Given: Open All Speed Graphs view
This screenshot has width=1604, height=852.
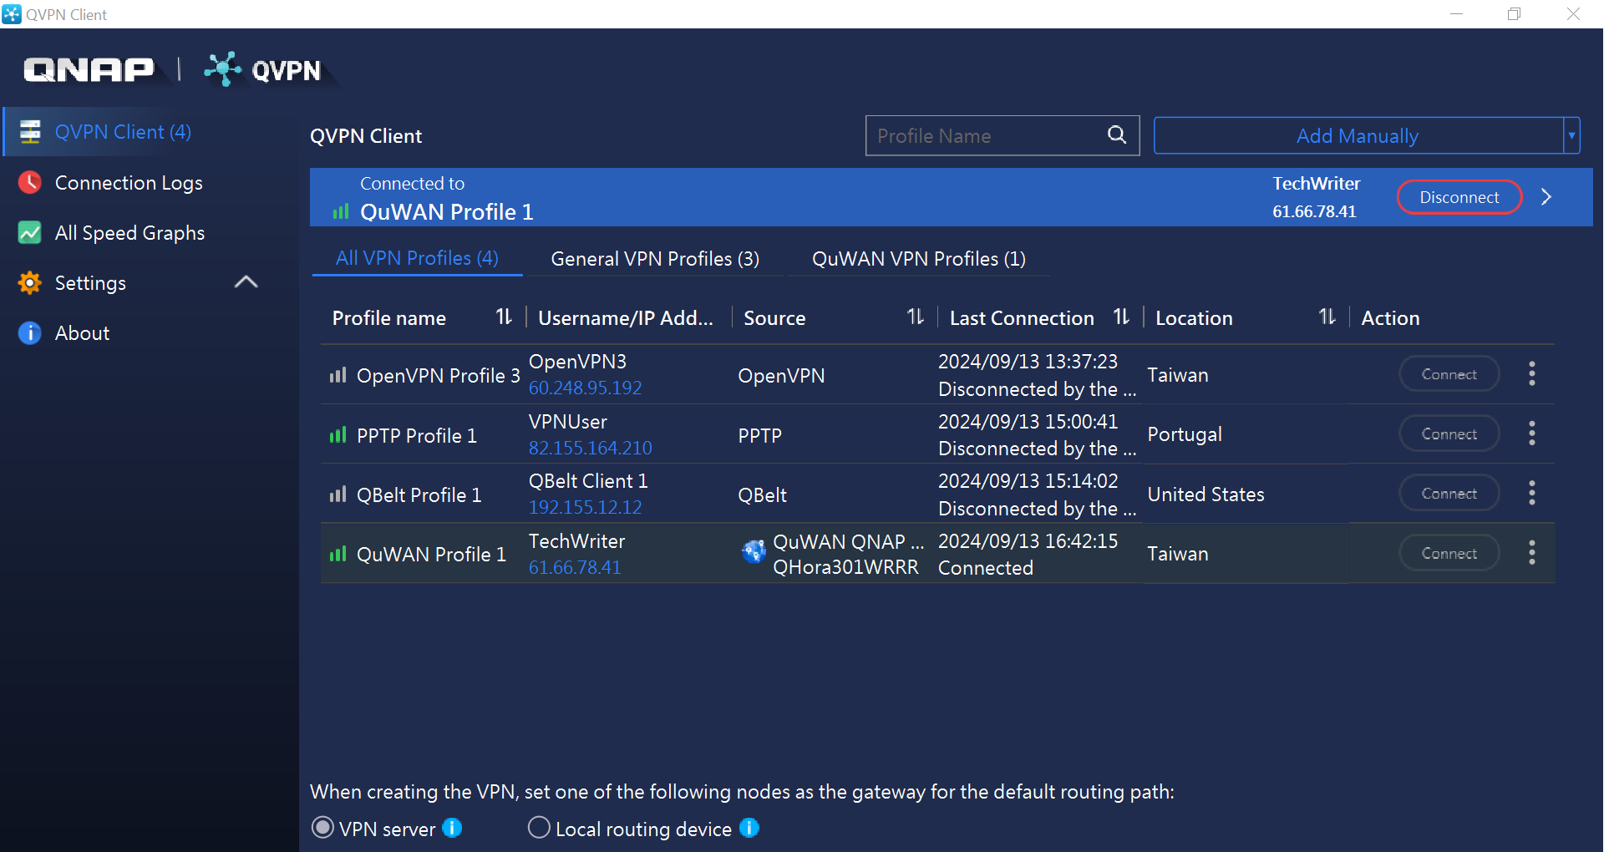Looking at the screenshot, I should [129, 233].
